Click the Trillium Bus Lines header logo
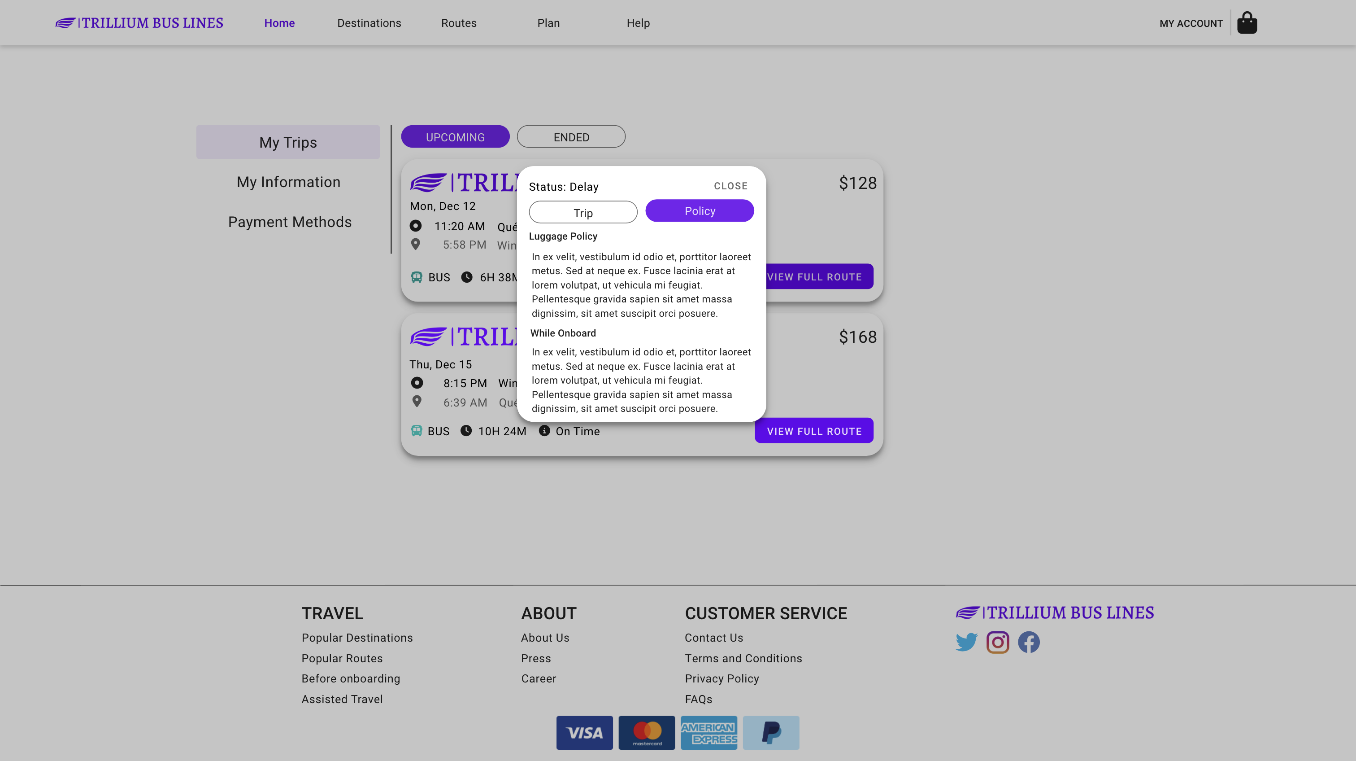Viewport: 1356px width, 761px height. click(139, 22)
